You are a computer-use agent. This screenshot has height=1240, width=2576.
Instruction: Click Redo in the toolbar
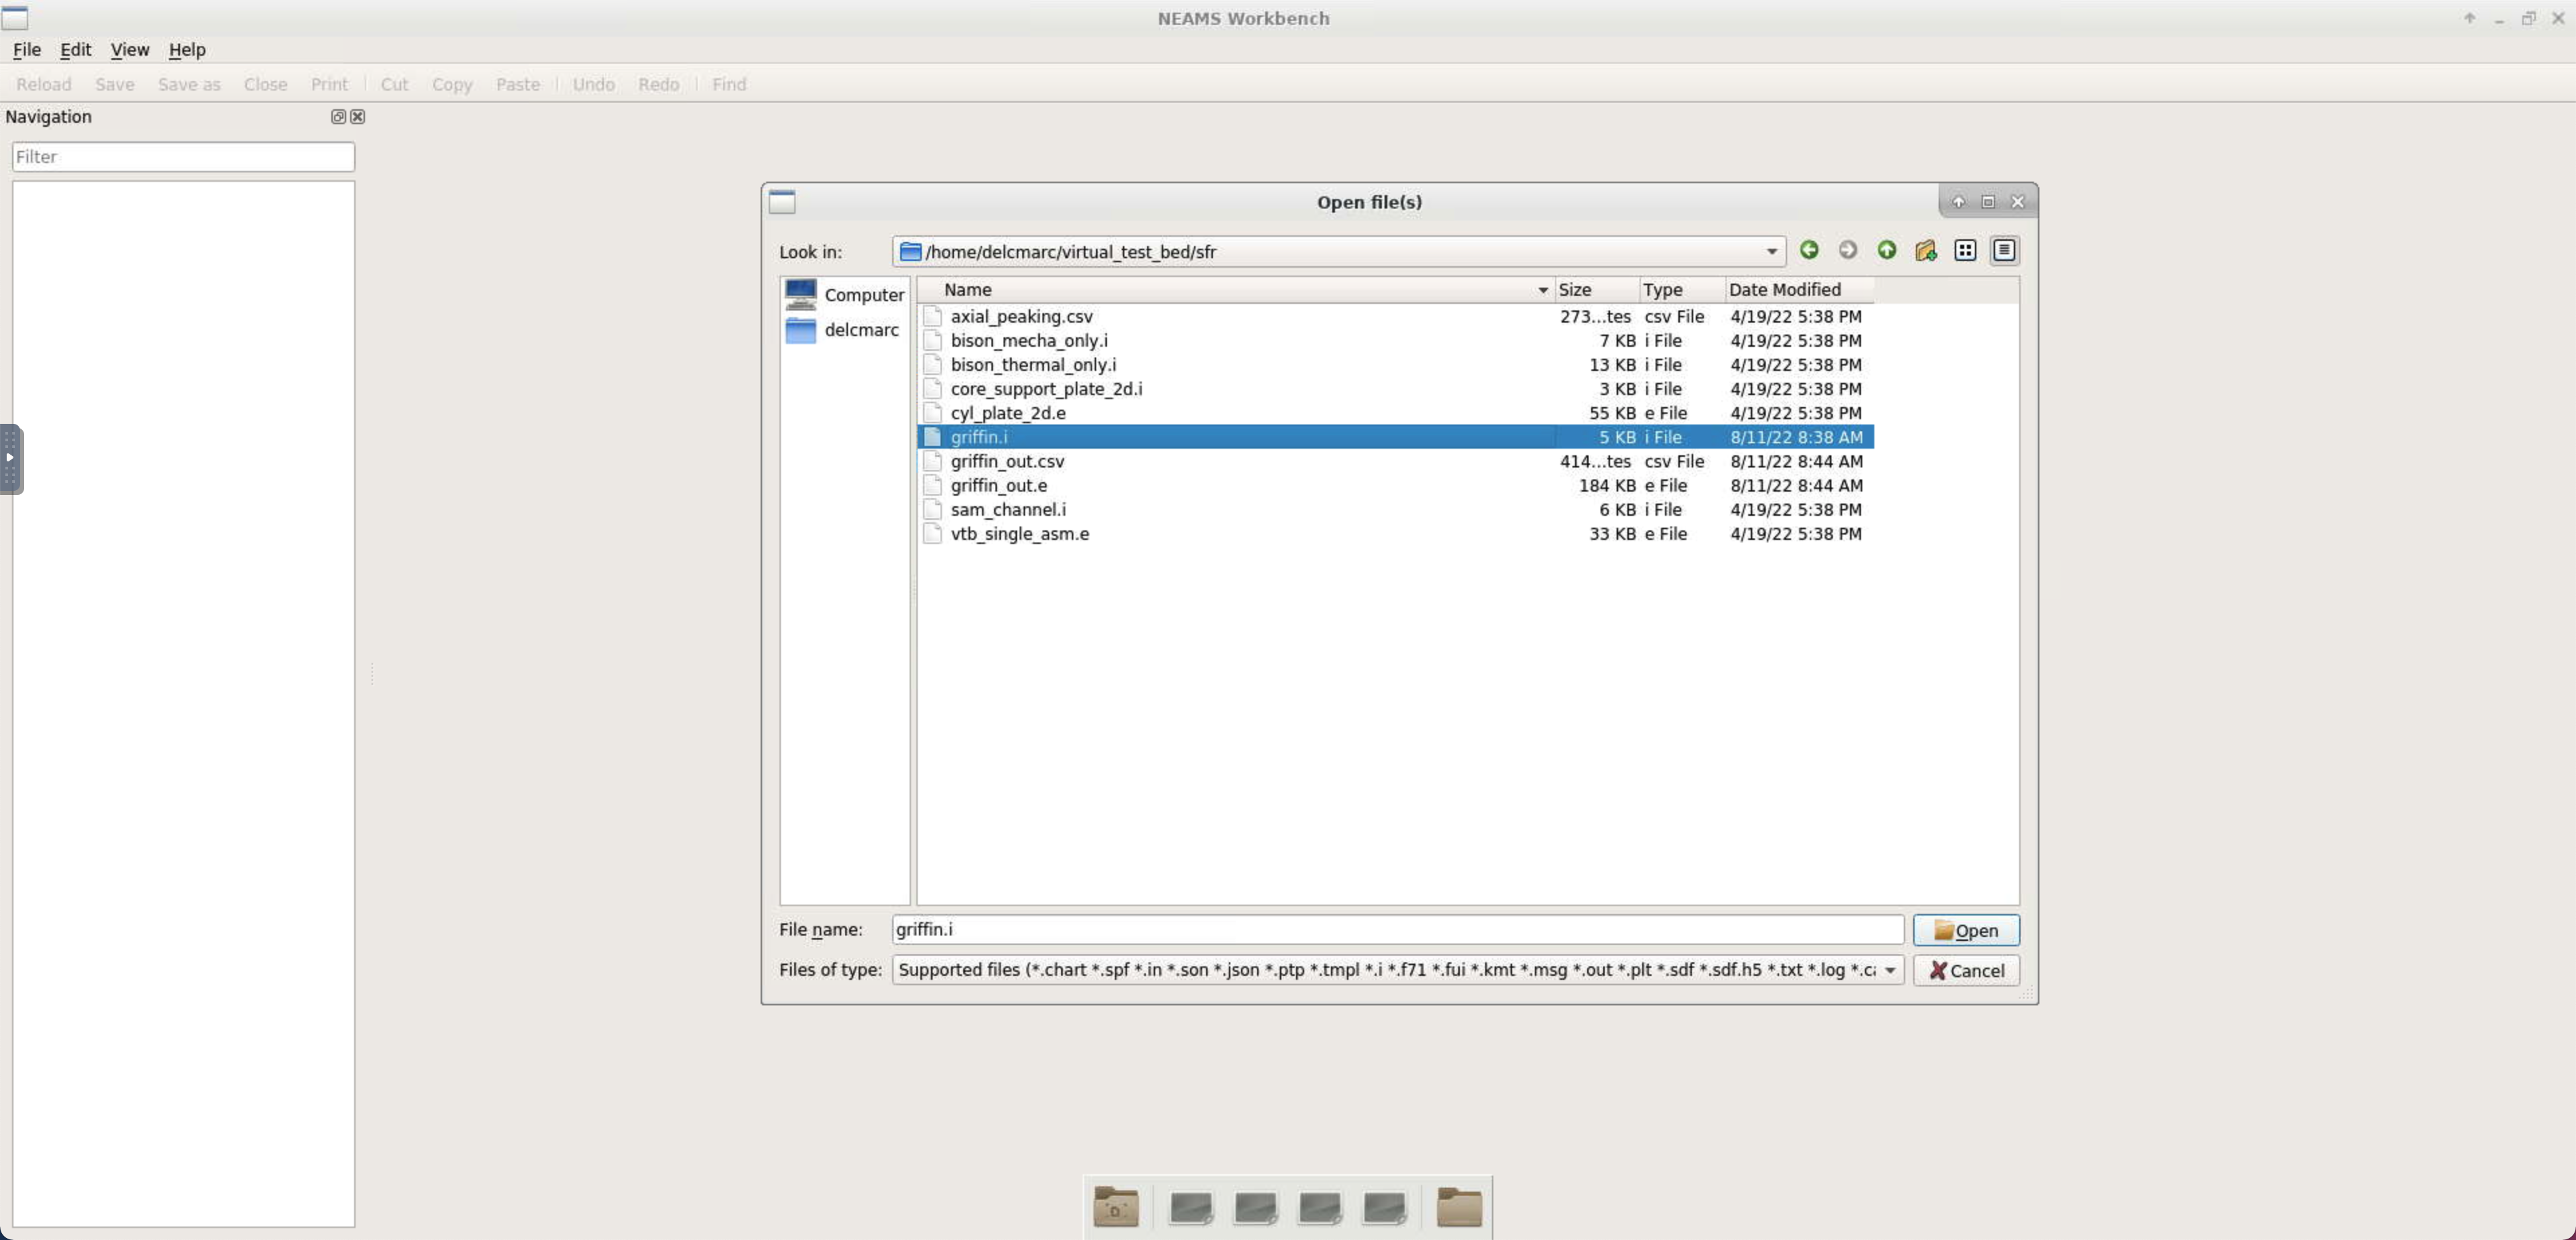[x=658, y=84]
